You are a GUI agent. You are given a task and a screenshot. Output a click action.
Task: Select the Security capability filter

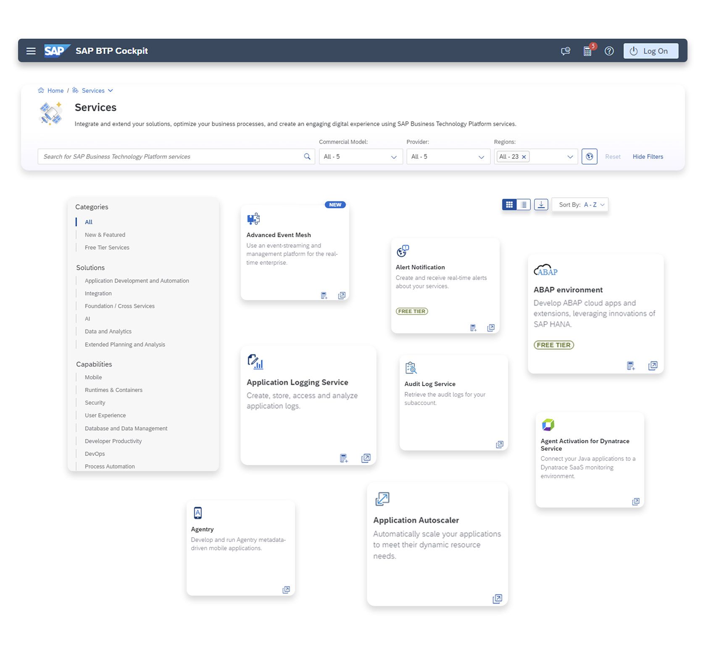click(95, 402)
